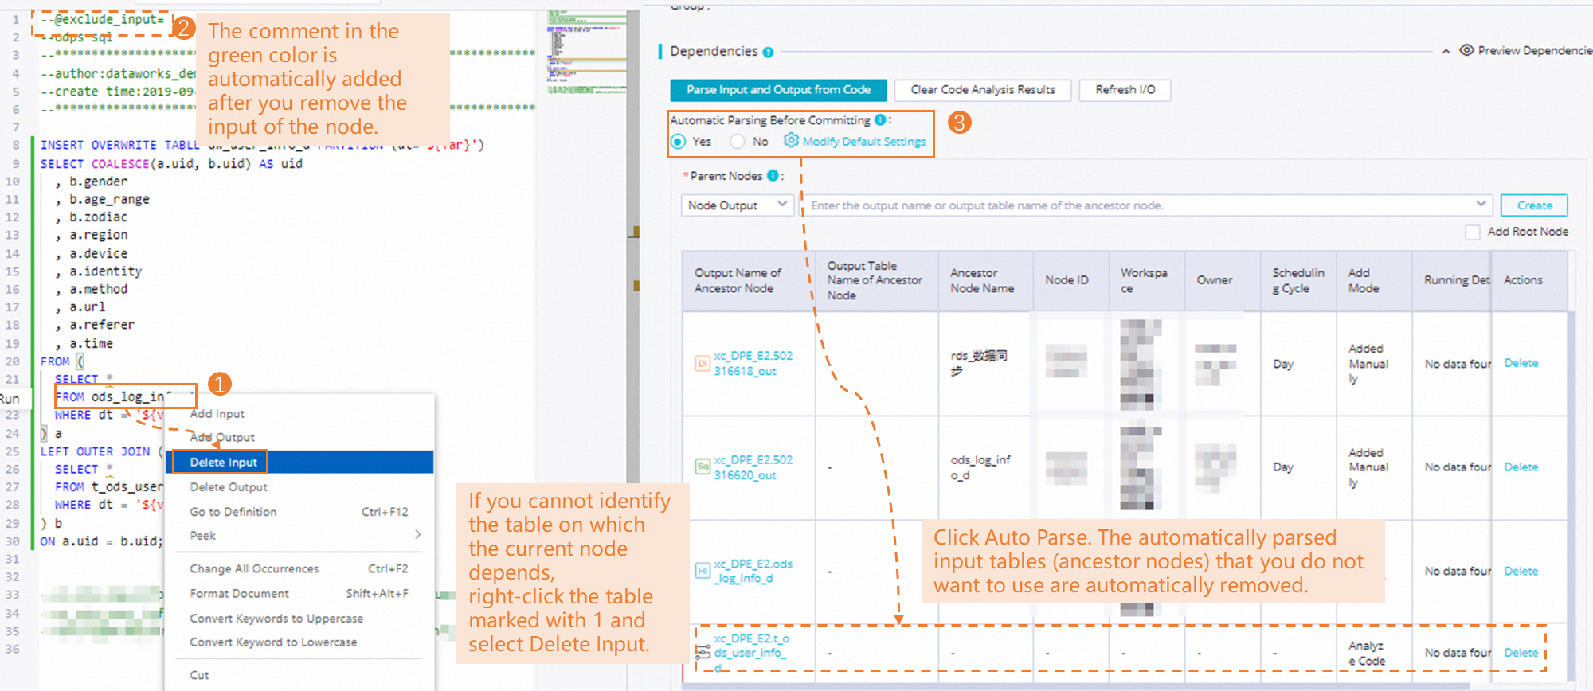
Task: Collapse the Dependencies section with the chevron
Action: click(1446, 52)
